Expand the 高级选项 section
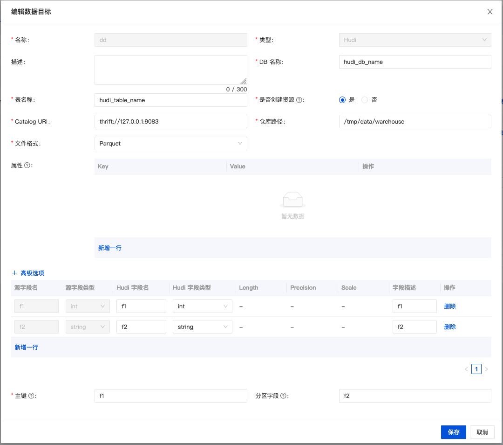The image size is (503, 445). pos(32,273)
